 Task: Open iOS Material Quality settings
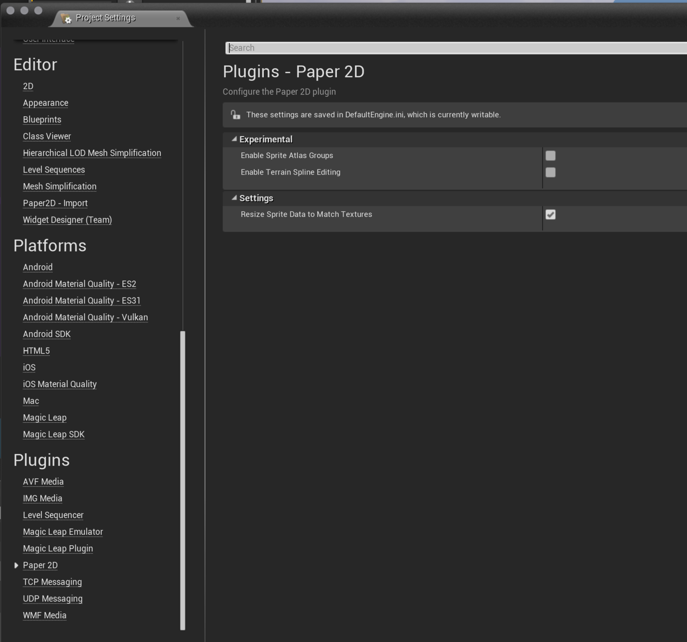point(60,384)
